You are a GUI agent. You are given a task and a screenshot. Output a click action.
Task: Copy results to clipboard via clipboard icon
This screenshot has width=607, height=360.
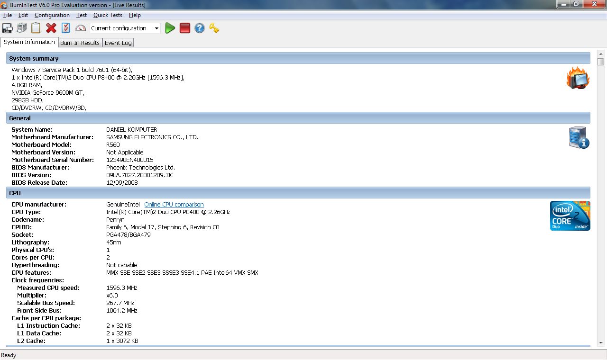click(x=36, y=28)
